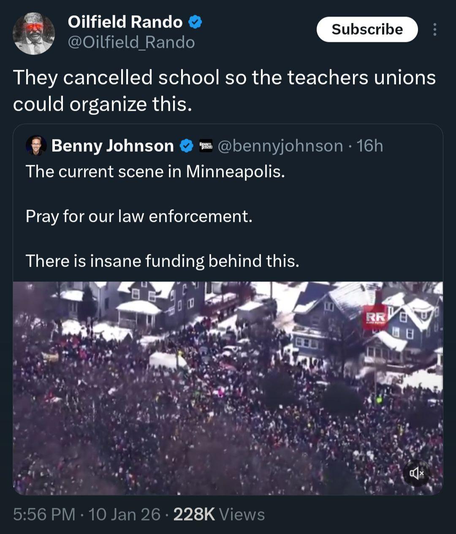
Task: Unmute the video with the speaker icon
Action: 416,473
